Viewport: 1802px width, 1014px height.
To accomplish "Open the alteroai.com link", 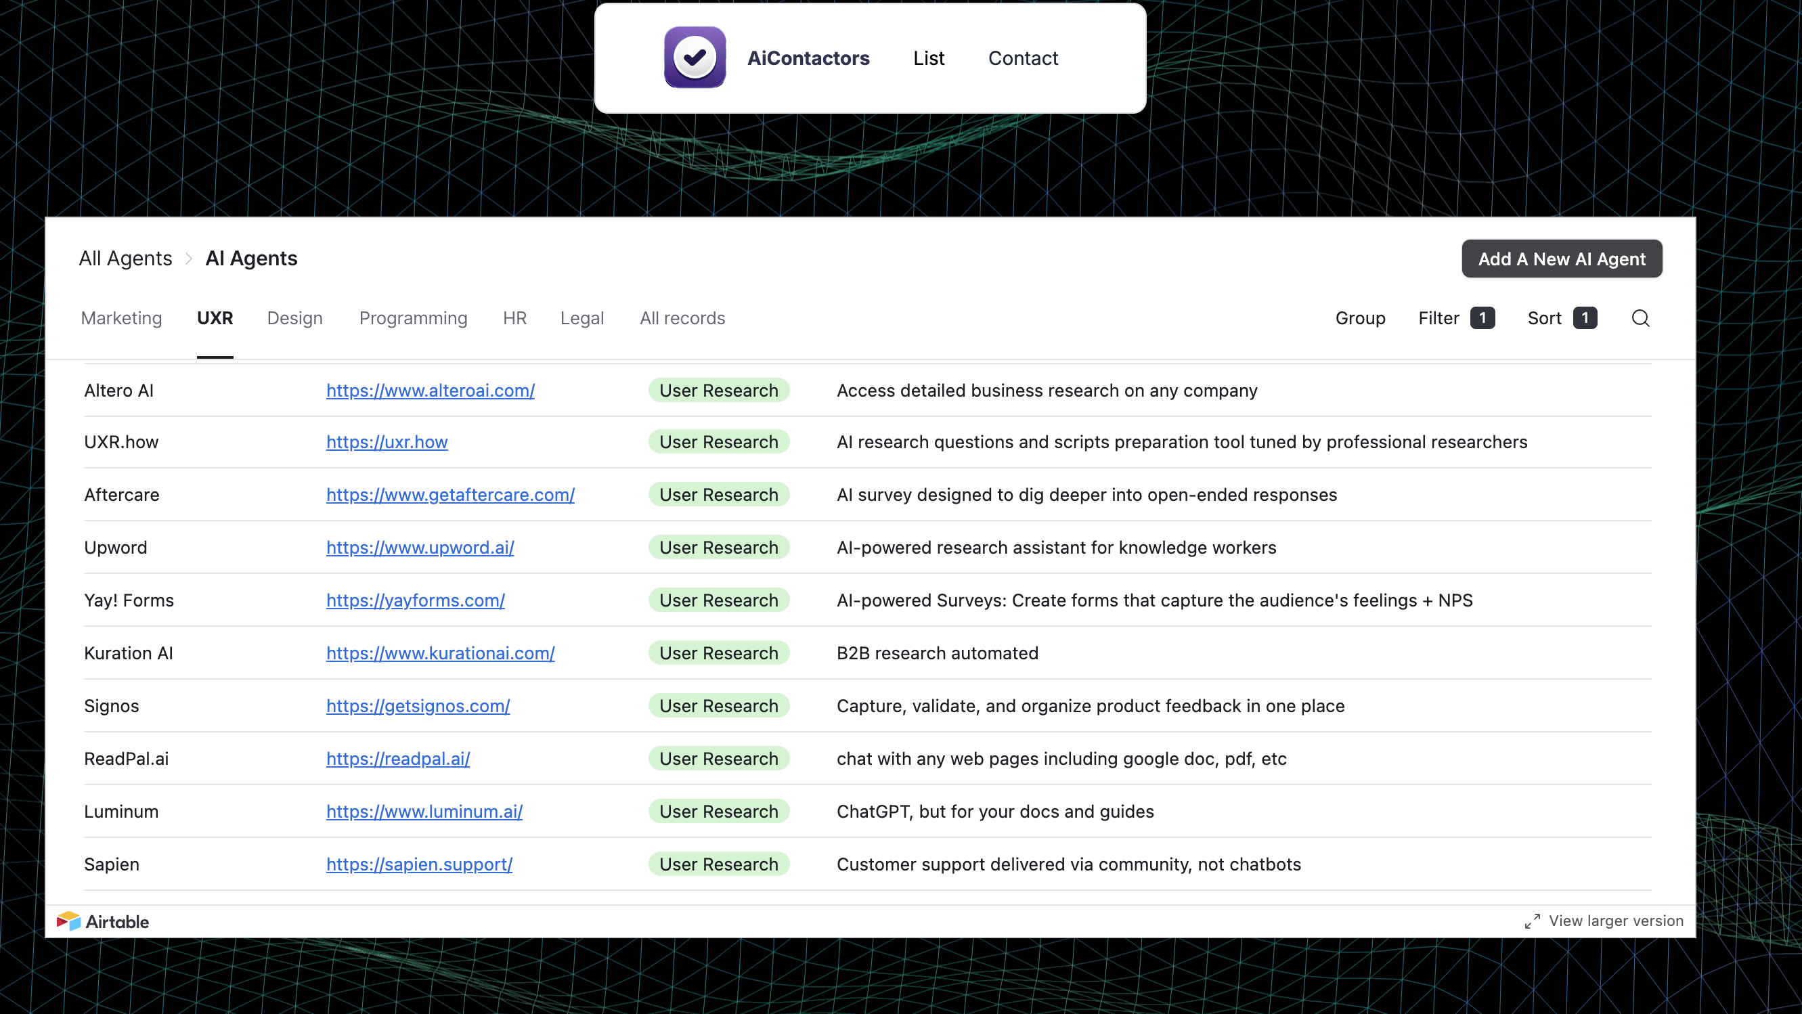I will 431,390.
